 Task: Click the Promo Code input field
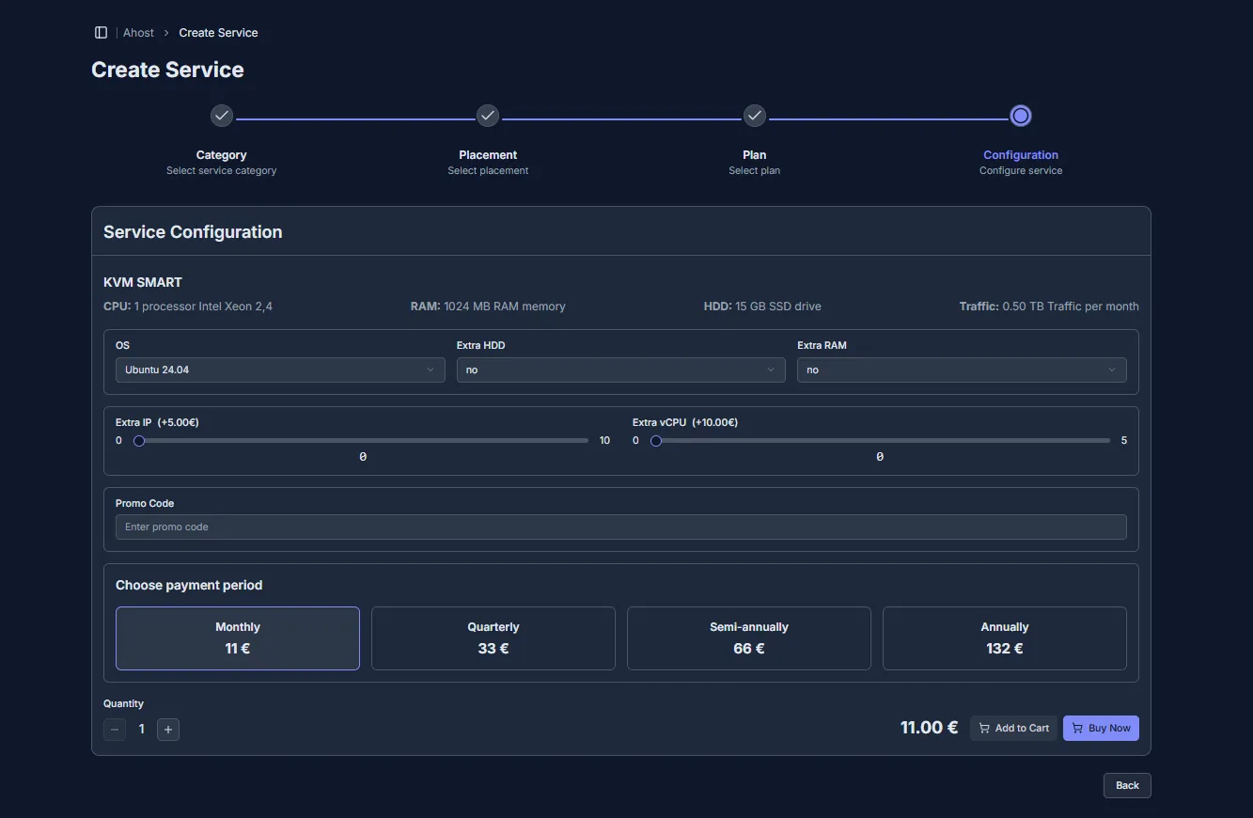point(620,527)
